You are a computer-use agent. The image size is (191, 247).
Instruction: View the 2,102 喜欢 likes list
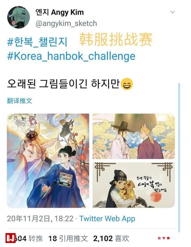pos(111,238)
